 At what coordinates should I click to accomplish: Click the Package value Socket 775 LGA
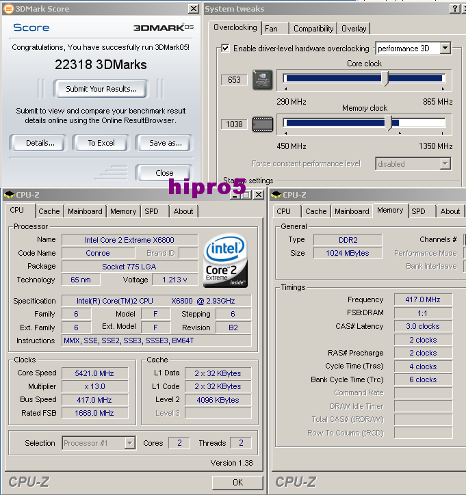129,267
